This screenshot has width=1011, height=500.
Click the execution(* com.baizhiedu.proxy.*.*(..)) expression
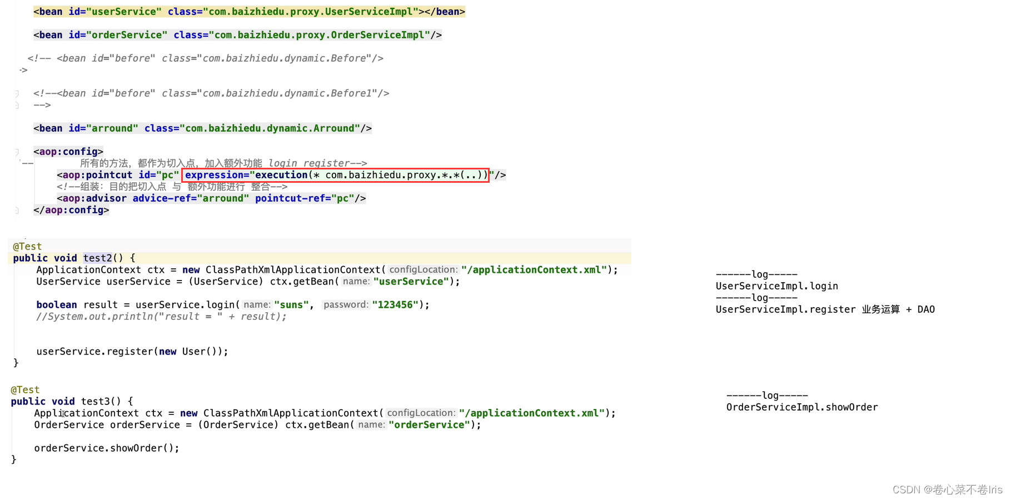click(371, 175)
